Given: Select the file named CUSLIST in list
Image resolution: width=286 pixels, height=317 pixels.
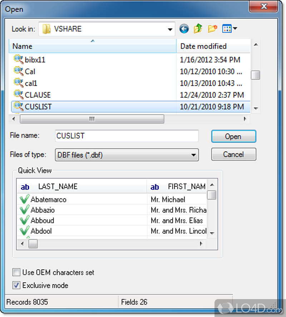Looking at the screenshot, I should click(x=38, y=107).
